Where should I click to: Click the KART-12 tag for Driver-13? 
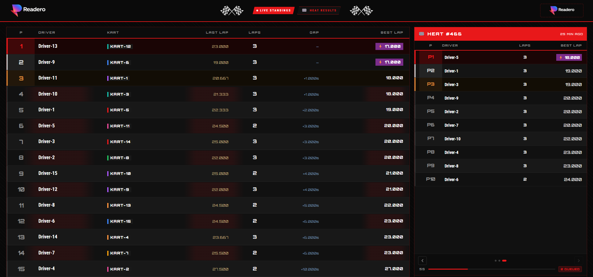pyautogui.click(x=120, y=47)
